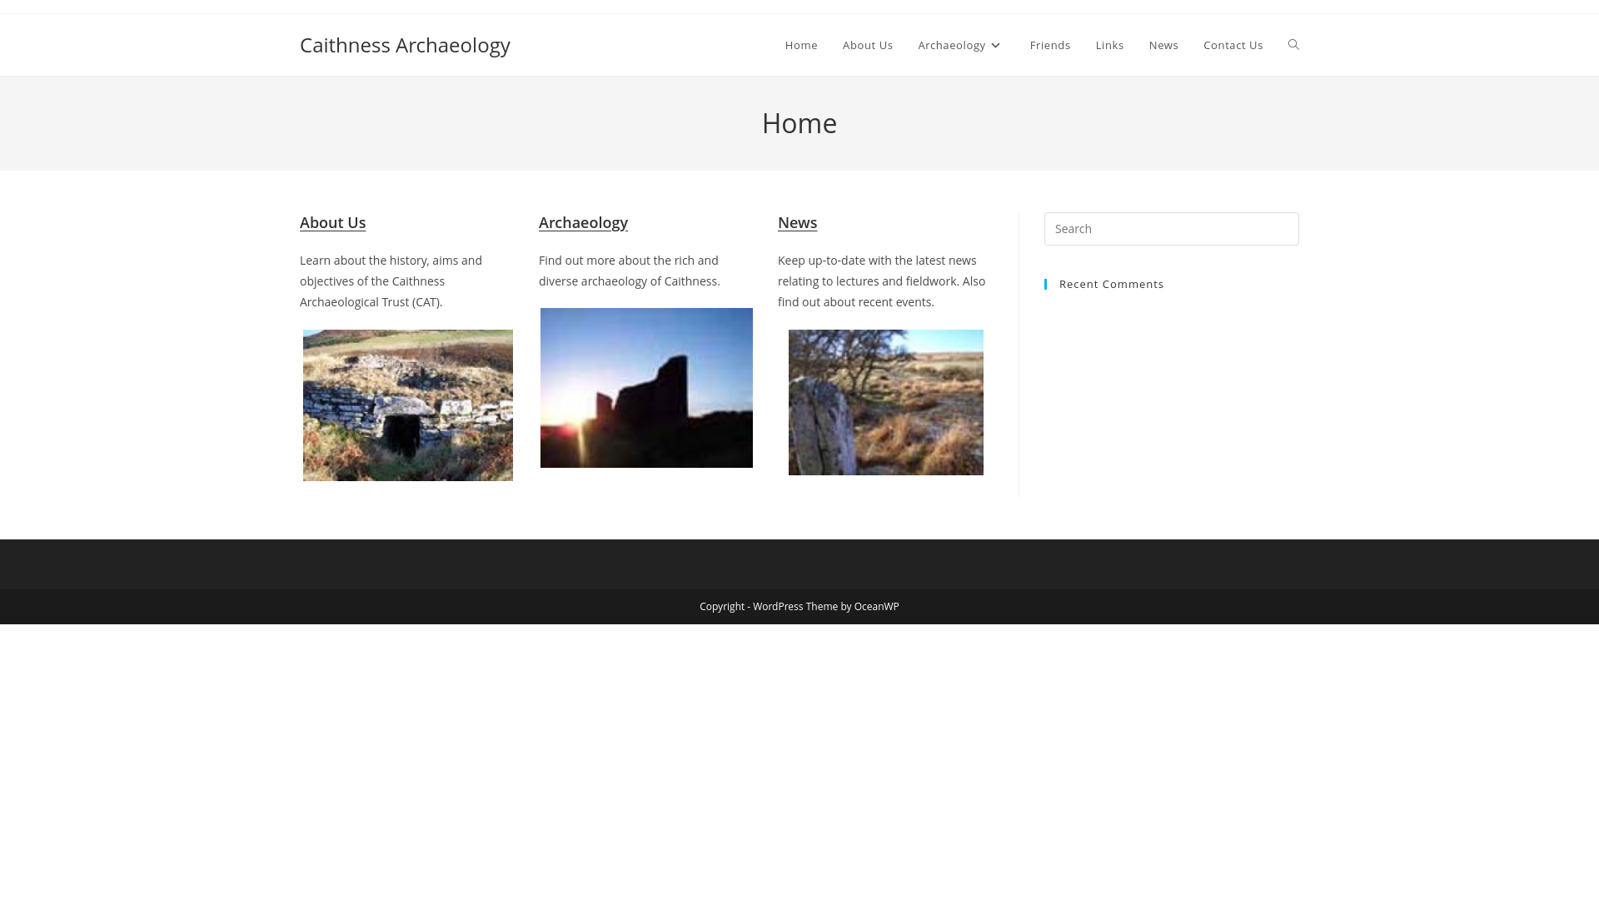The image size is (1599, 899).
Task: Expand the Archaeology menu chevron
Action: (x=995, y=46)
